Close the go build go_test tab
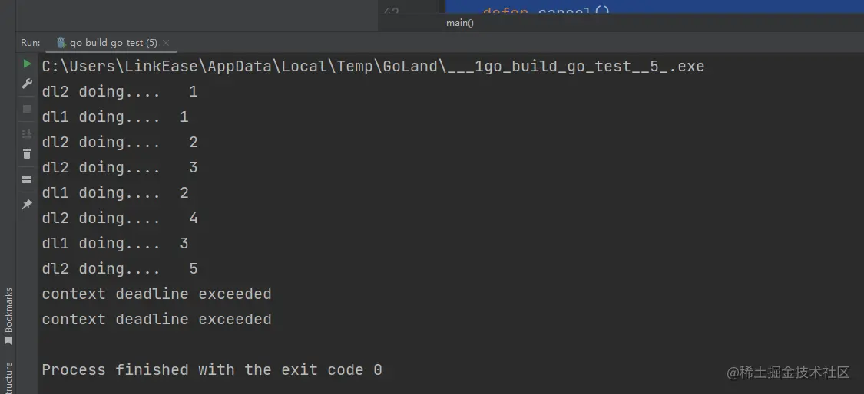Image resolution: width=864 pixels, height=394 pixels. [166, 43]
